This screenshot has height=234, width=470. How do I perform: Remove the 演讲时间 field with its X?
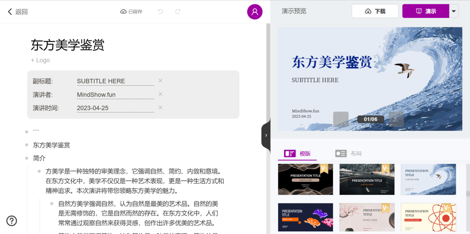coord(160,107)
